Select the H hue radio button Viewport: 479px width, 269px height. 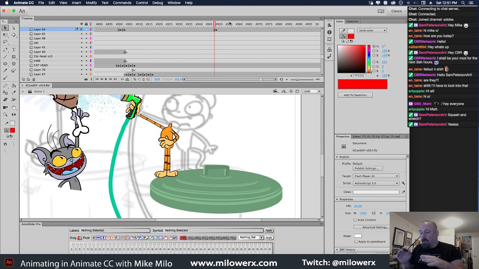click(373, 46)
